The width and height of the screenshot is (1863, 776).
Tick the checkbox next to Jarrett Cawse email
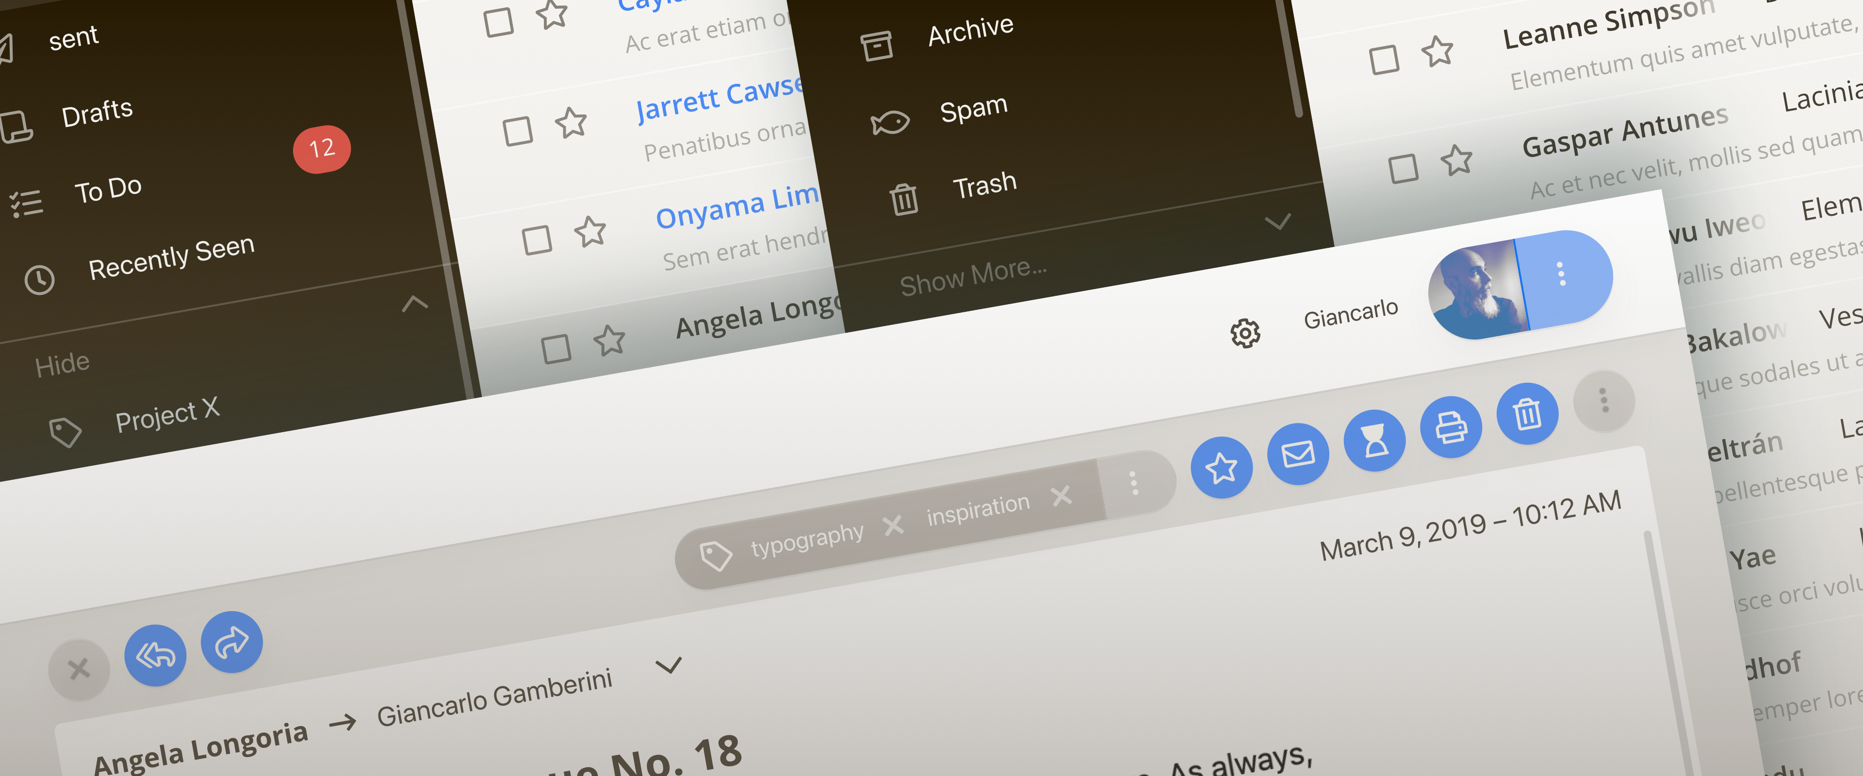coord(518,131)
